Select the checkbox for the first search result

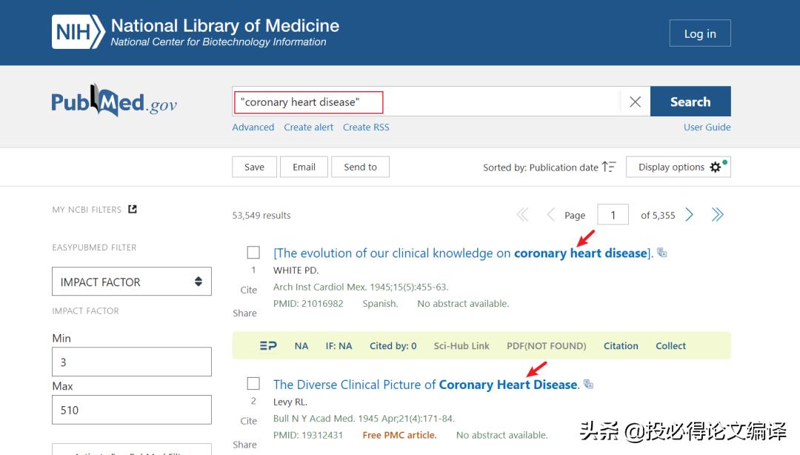coord(253,252)
